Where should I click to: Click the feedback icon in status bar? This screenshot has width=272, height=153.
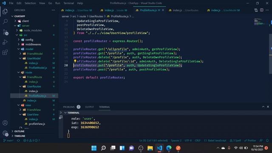coord(261,140)
